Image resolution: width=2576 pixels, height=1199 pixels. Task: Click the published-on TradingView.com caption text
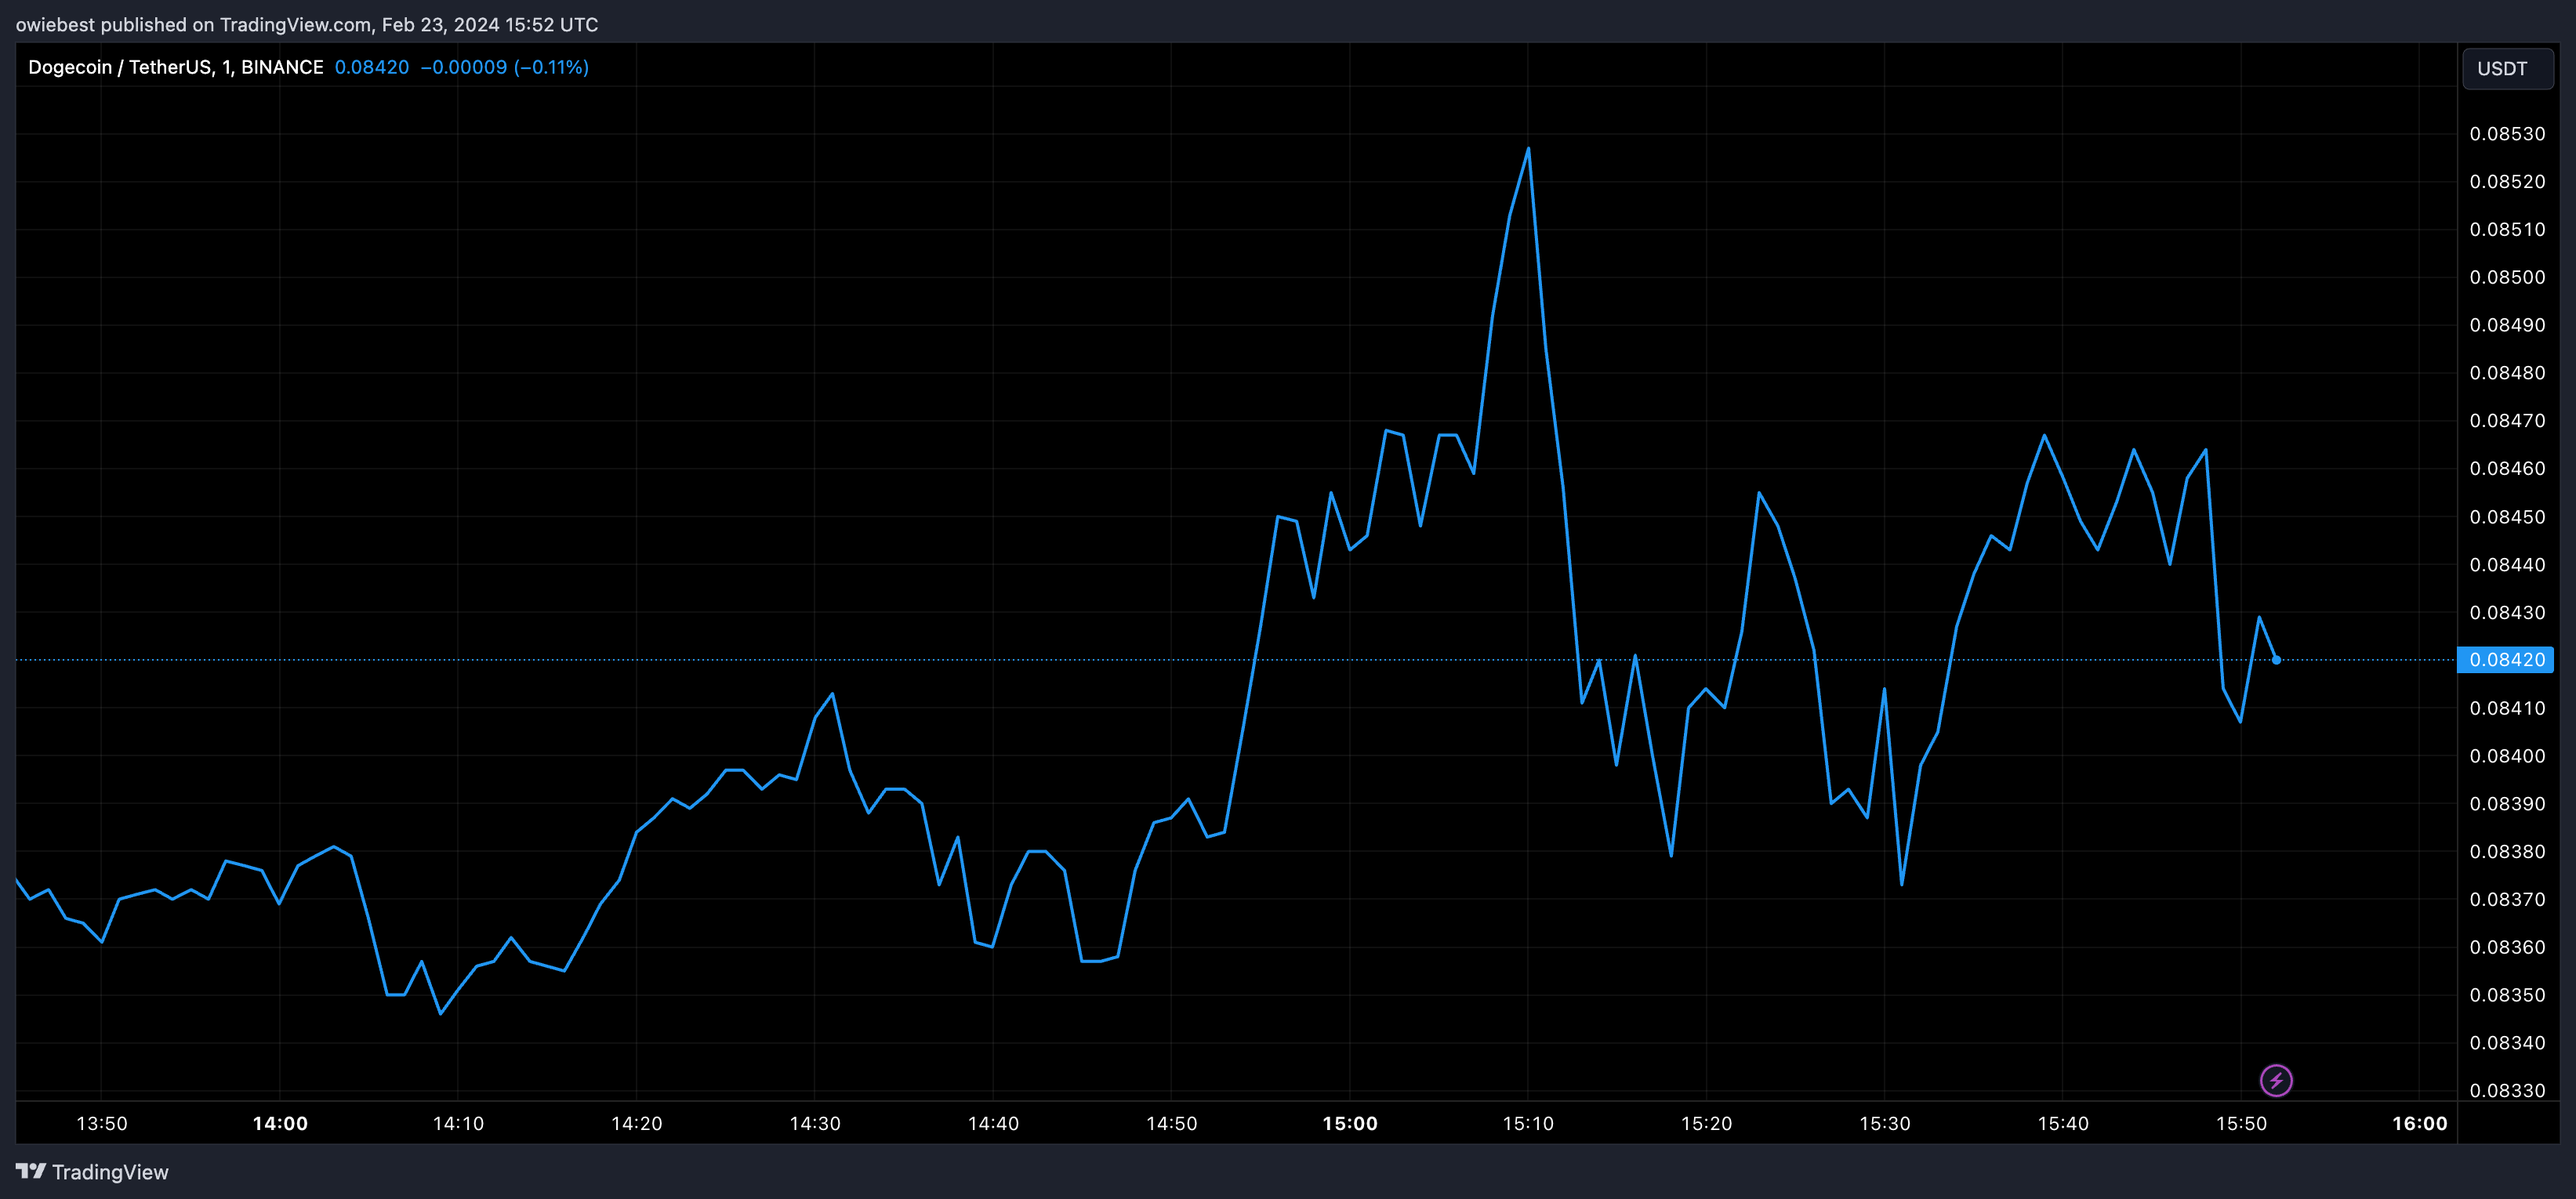tap(306, 24)
